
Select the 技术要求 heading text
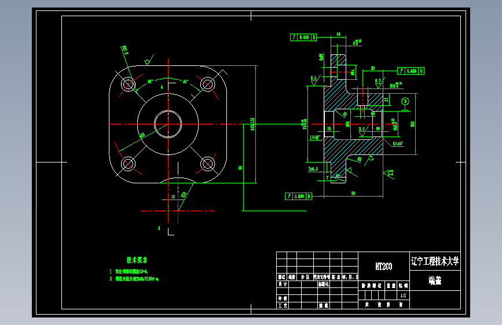(x=137, y=260)
